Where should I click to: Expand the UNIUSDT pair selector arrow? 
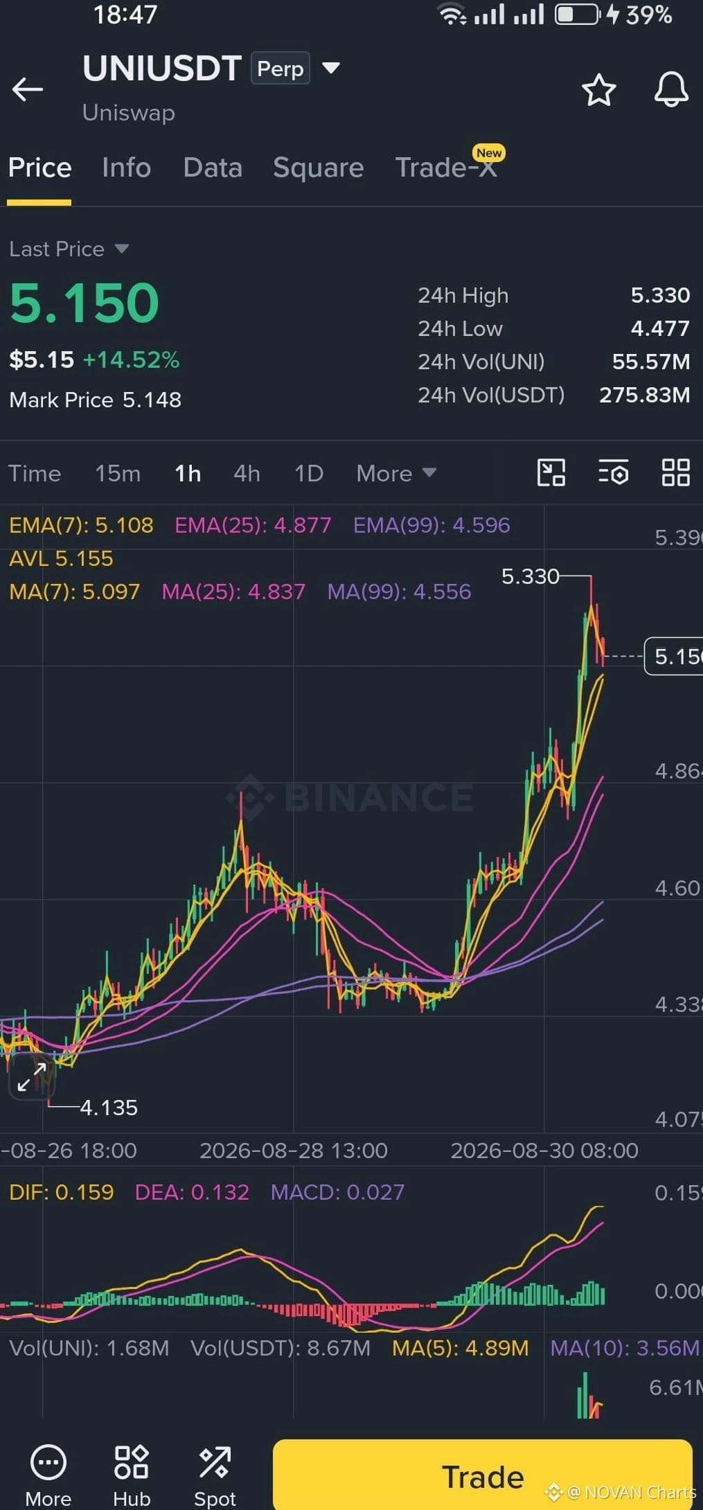[331, 68]
